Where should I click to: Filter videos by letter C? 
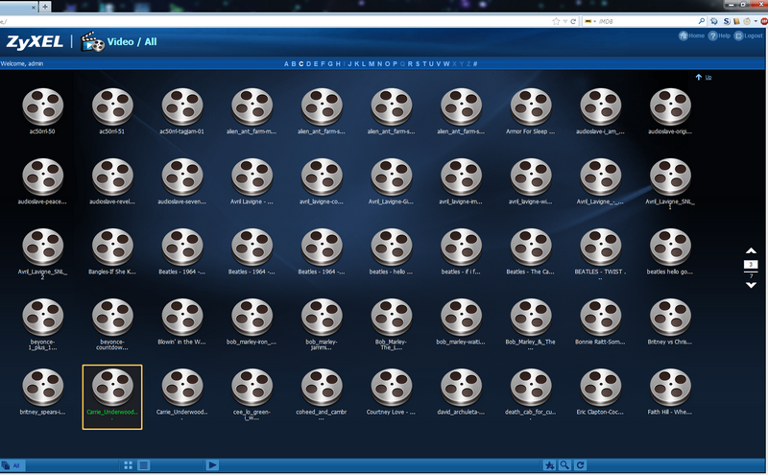point(301,64)
